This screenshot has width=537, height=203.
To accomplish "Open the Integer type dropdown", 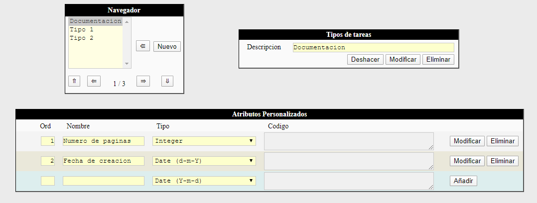I will (x=204, y=141).
